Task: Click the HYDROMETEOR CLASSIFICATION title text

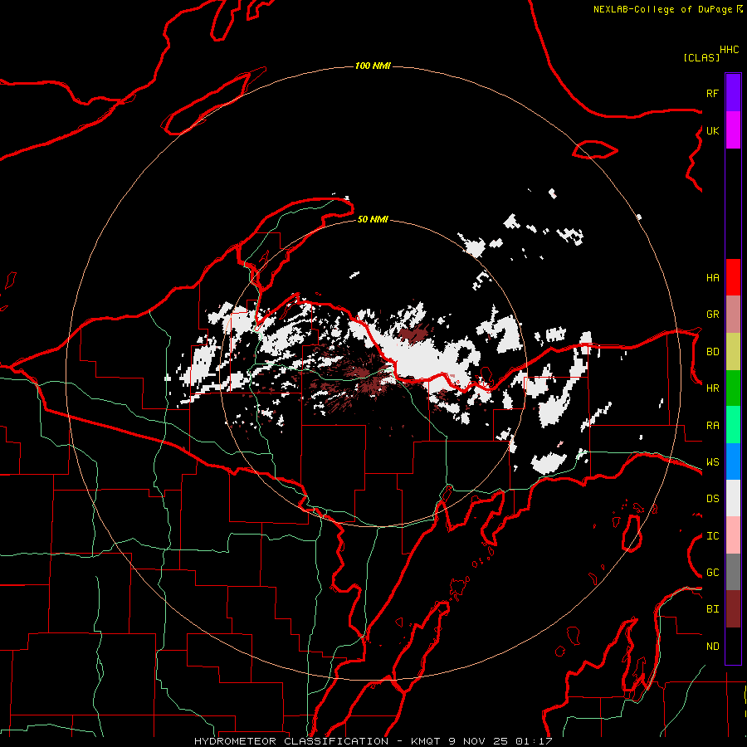Action: click(291, 741)
